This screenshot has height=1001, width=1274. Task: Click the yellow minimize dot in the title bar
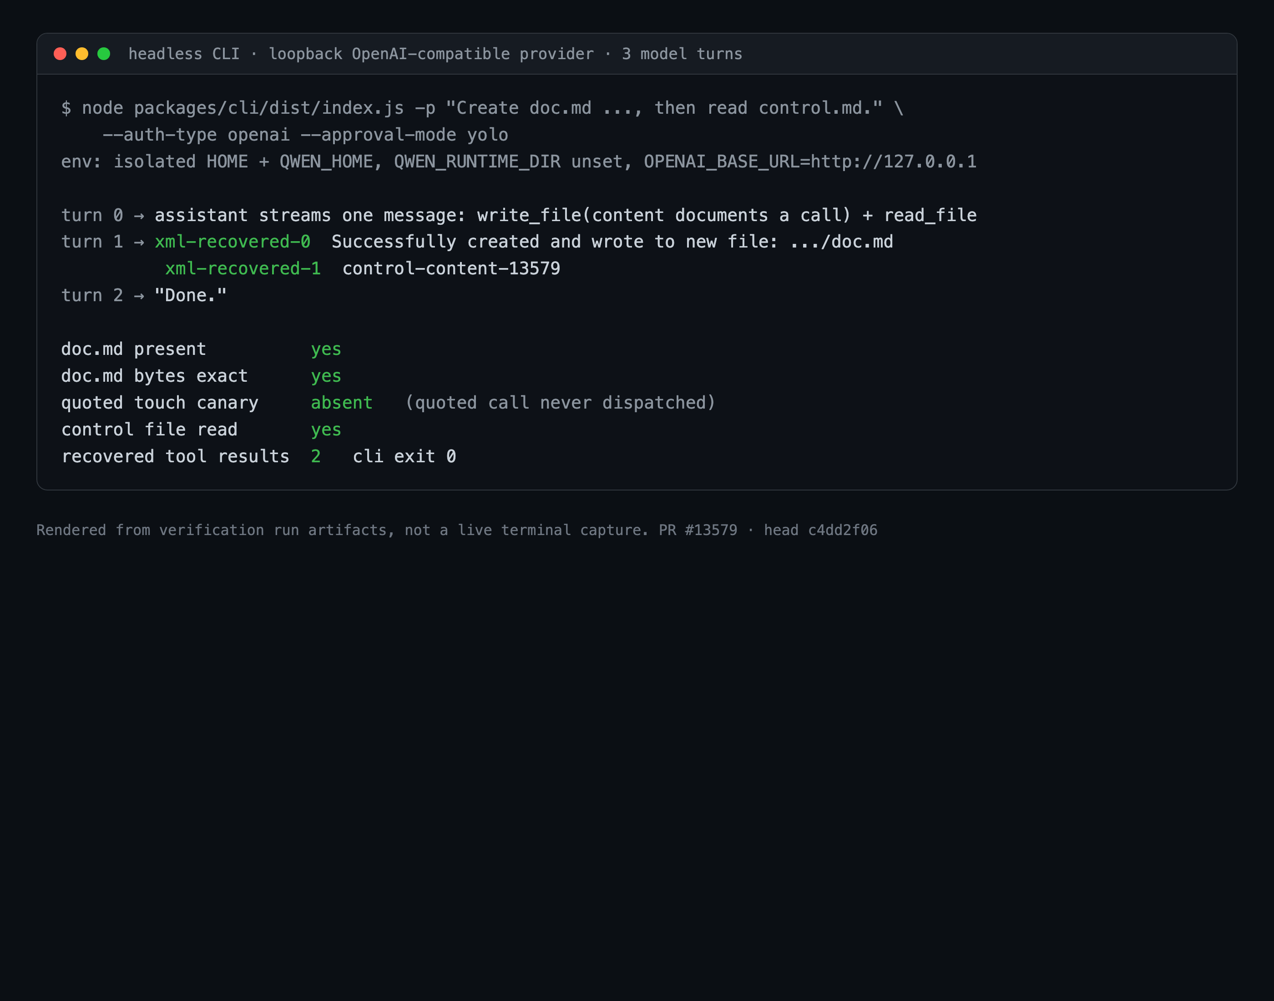pos(82,54)
